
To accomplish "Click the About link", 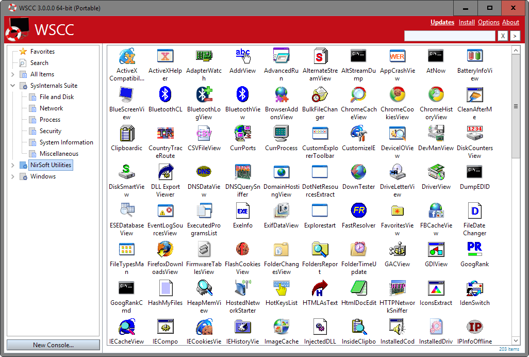I will pos(510,22).
